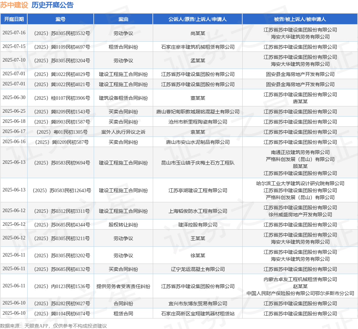Click plaintiff 昆山市玉山镇于庆梅土石方工程队
Screen dimensions: 358x329
(x=198, y=163)
